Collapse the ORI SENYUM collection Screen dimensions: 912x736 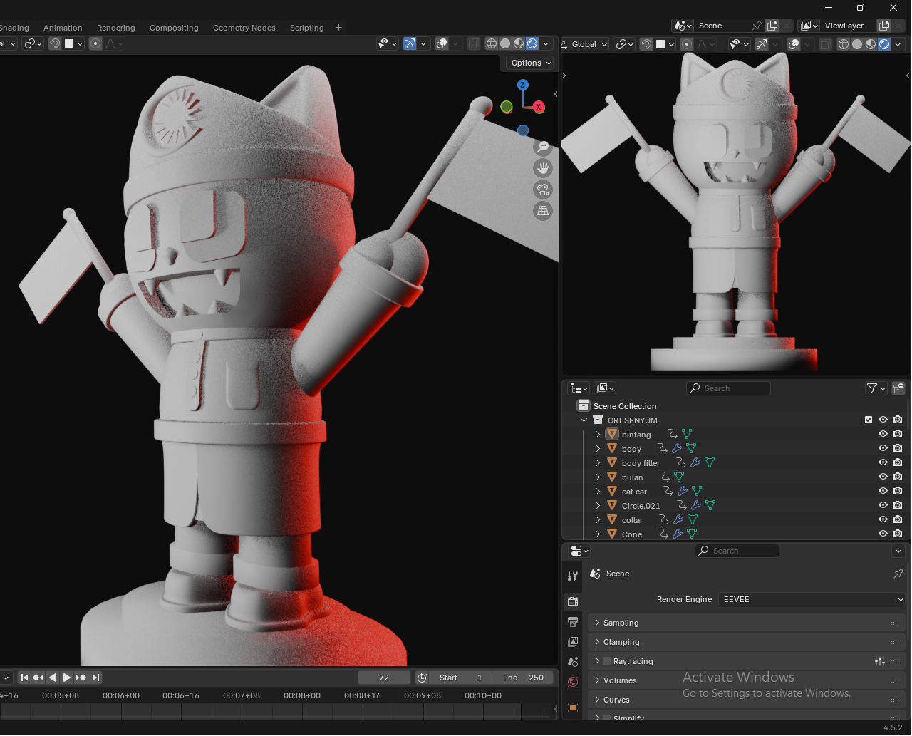coord(584,420)
